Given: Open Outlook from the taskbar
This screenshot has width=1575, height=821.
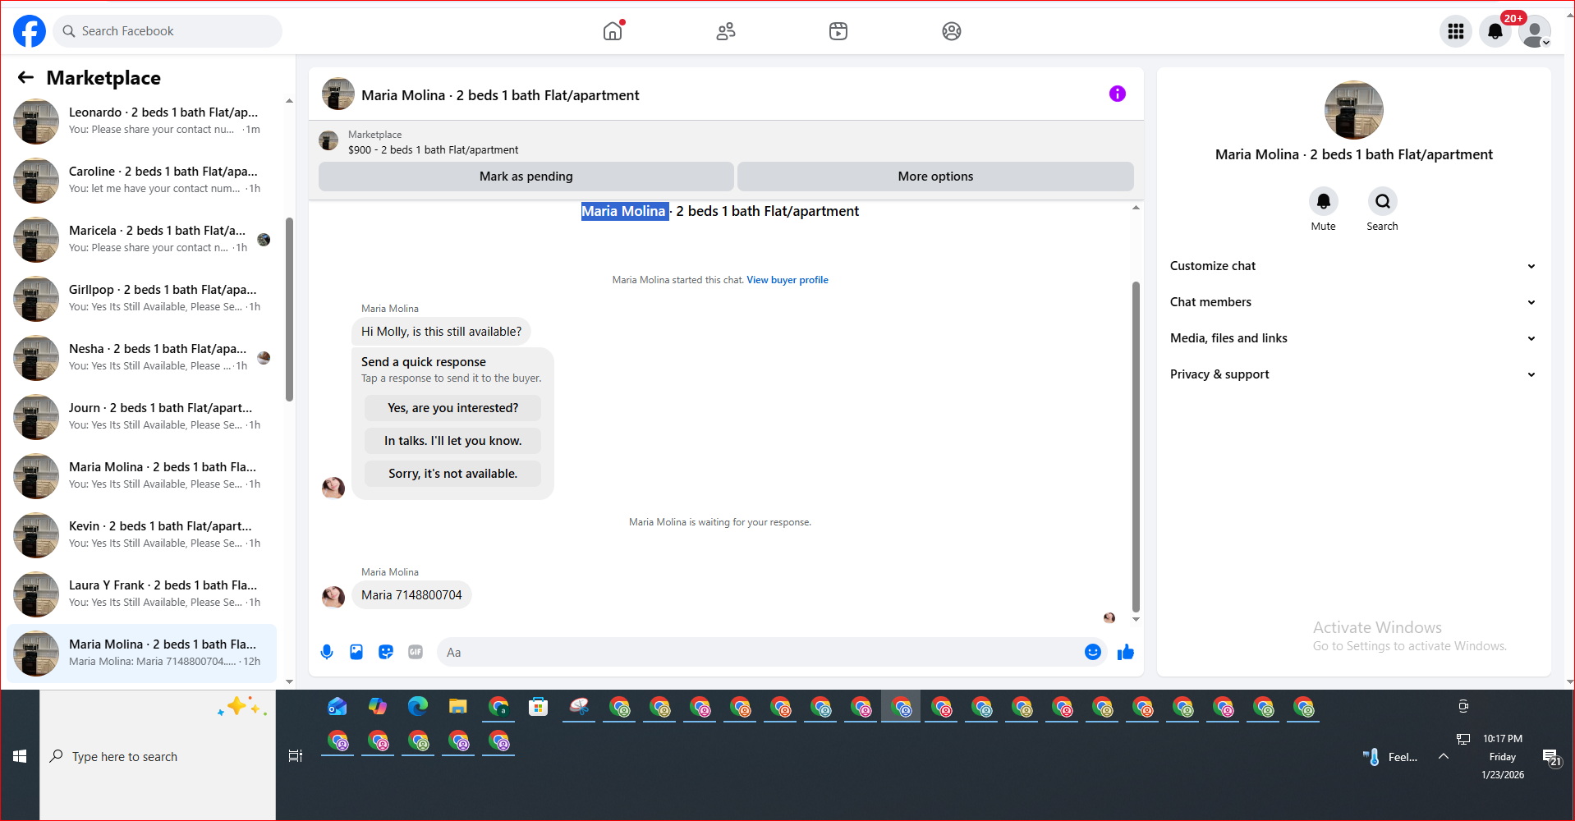Looking at the screenshot, I should coord(337,707).
